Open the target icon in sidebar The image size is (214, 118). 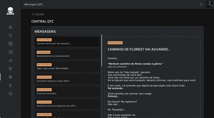(x=11, y=77)
